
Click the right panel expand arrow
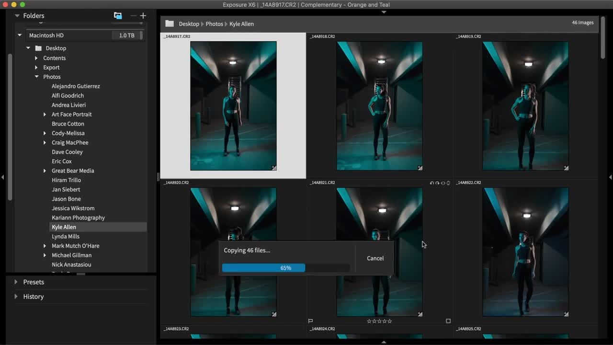coord(610,177)
